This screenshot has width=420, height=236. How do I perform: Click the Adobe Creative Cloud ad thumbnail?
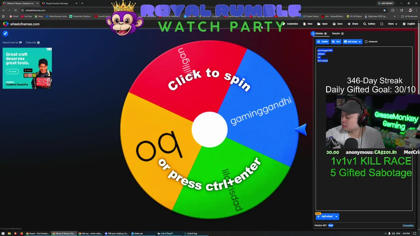tap(27, 68)
